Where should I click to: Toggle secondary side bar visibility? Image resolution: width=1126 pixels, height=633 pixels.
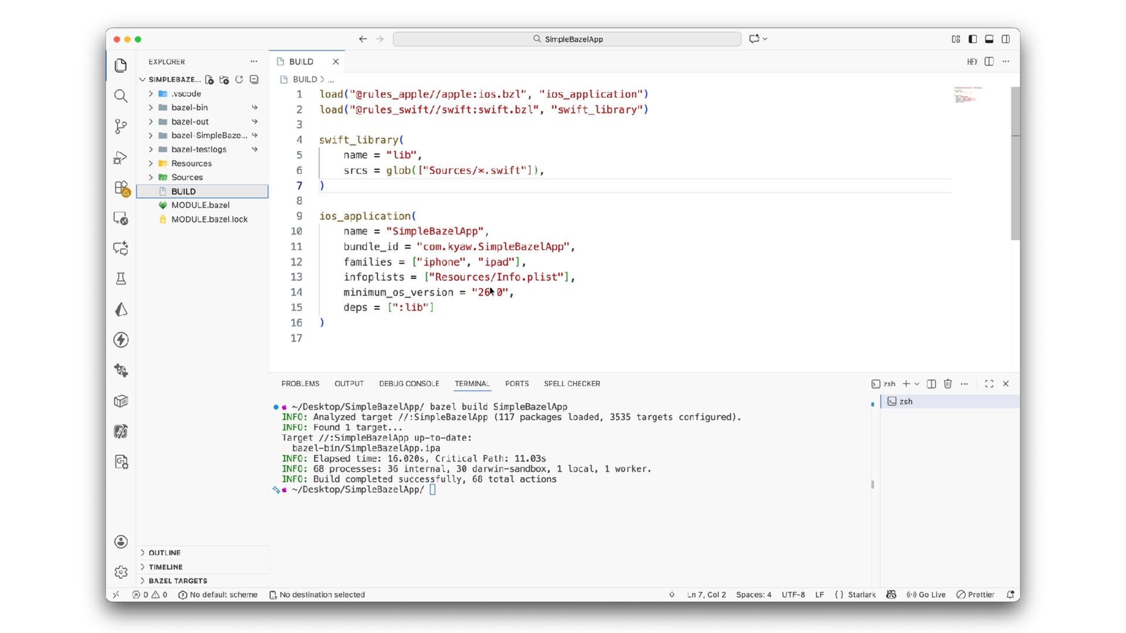point(1006,39)
